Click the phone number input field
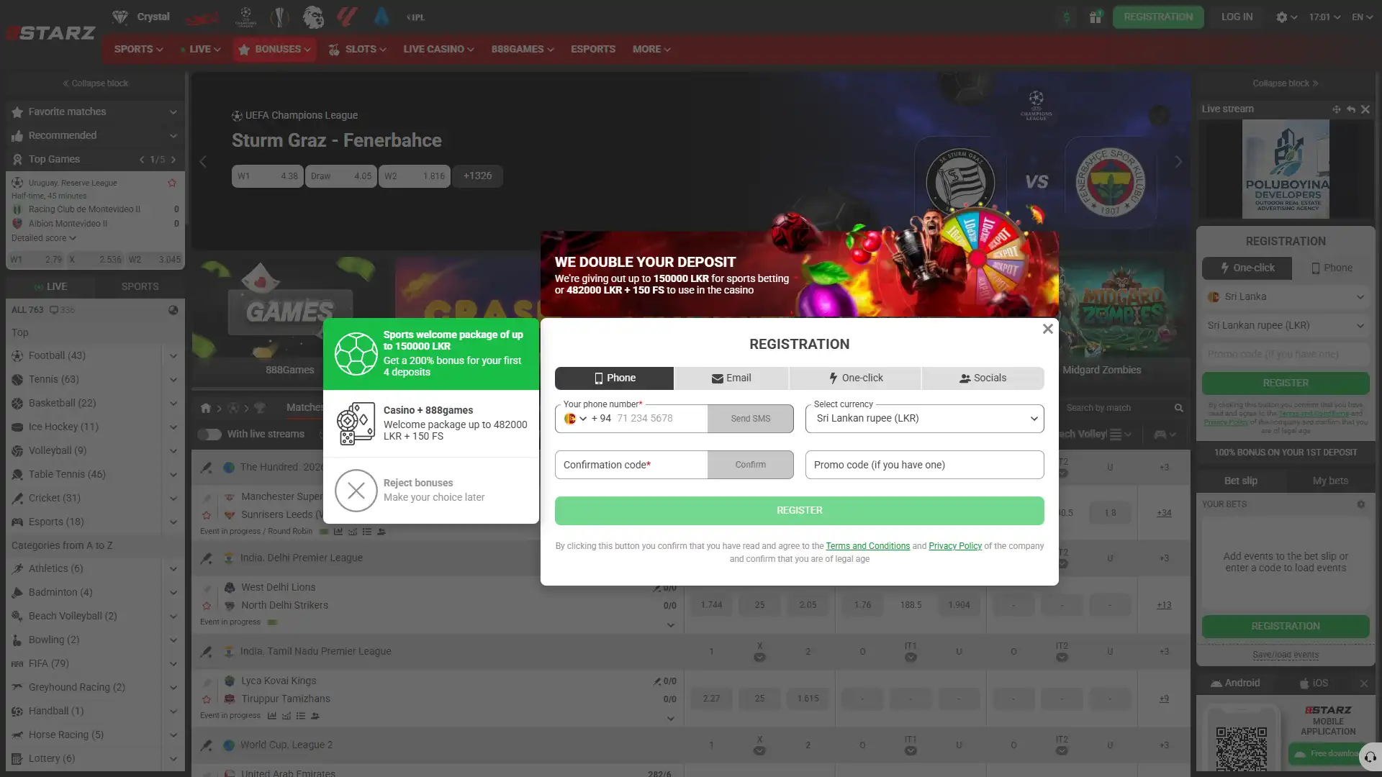The height and width of the screenshot is (777, 1382). coord(659,419)
